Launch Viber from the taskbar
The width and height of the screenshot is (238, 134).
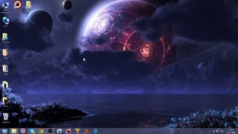23,131
